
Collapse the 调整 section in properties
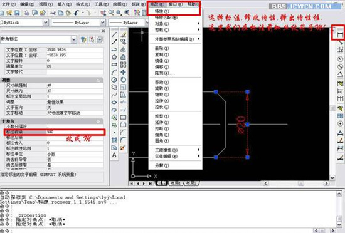point(98,80)
